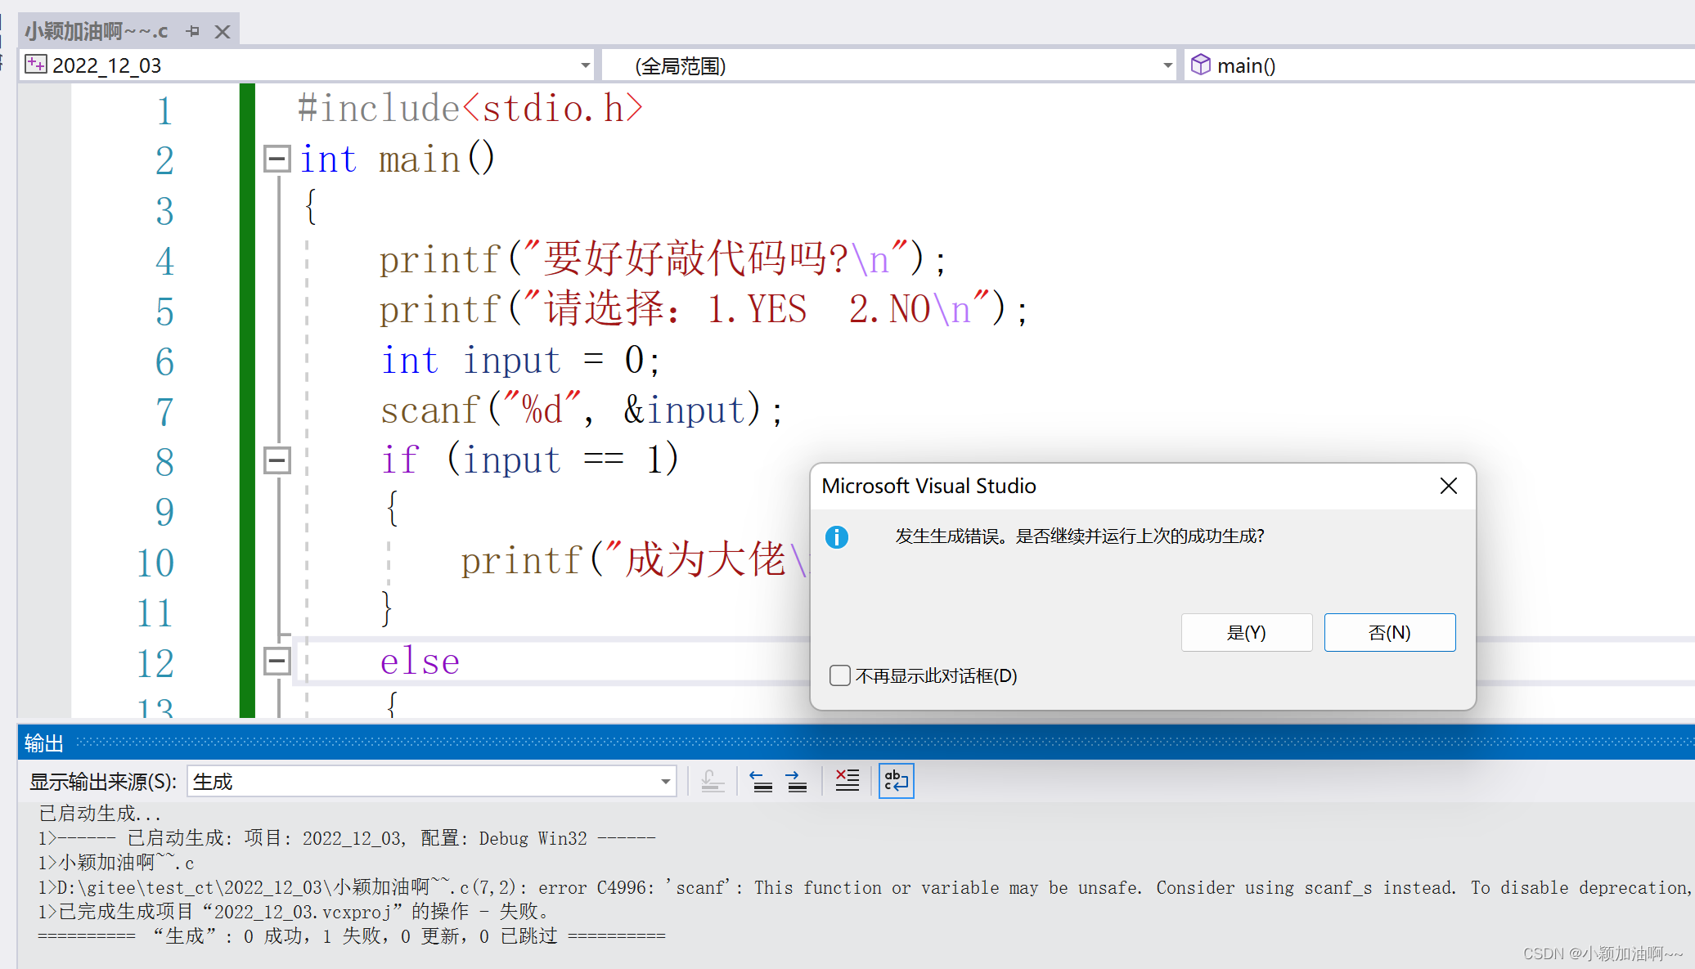Check 不再显示此对话框(D) checkbox
Screen dimensions: 1695x969
pyautogui.click(x=839, y=675)
